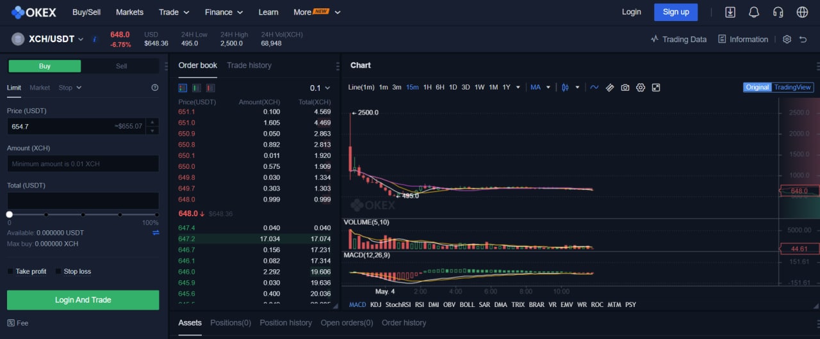The width and height of the screenshot is (820, 339).
Task: Toggle the Take profit checkbox
Action: (10, 271)
